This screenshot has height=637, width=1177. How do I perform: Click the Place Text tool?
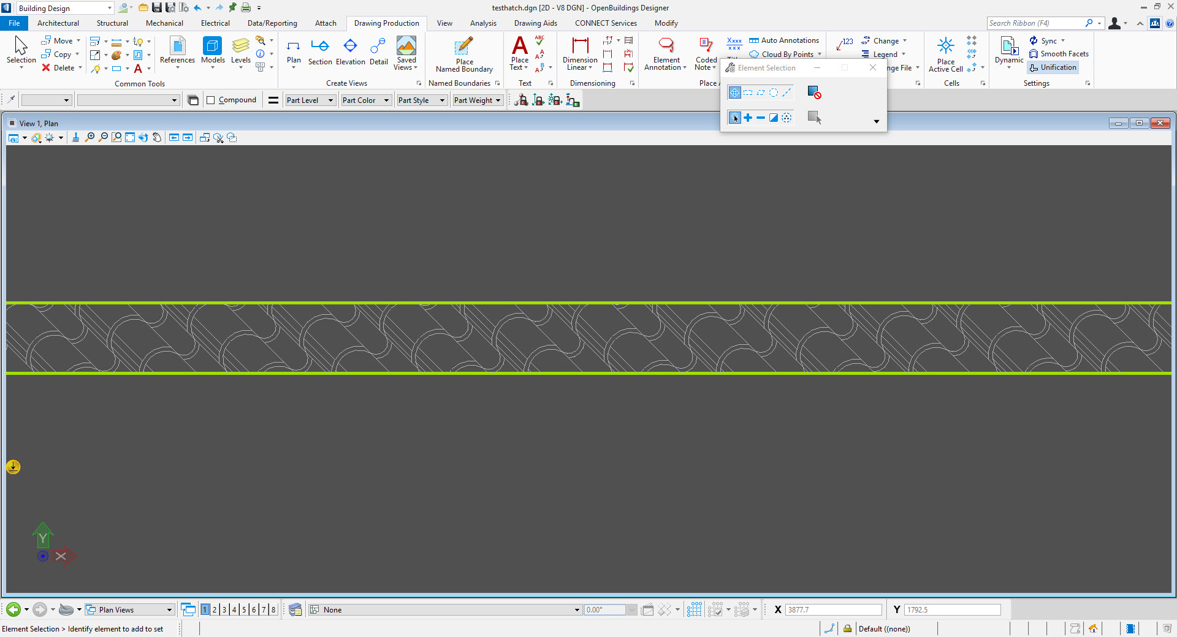(x=519, y=53)
